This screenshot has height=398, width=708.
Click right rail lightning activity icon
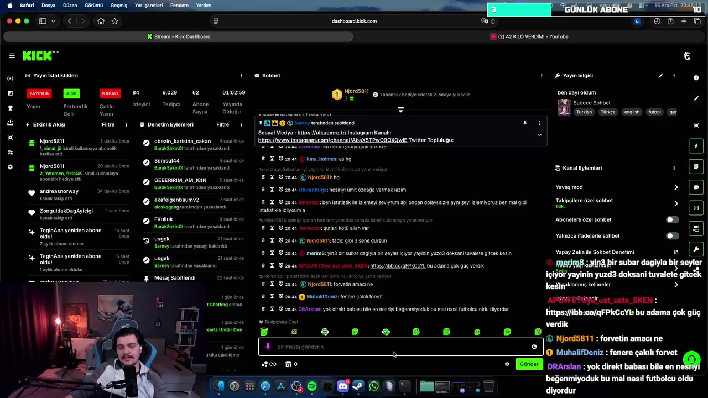pos(696,146)
